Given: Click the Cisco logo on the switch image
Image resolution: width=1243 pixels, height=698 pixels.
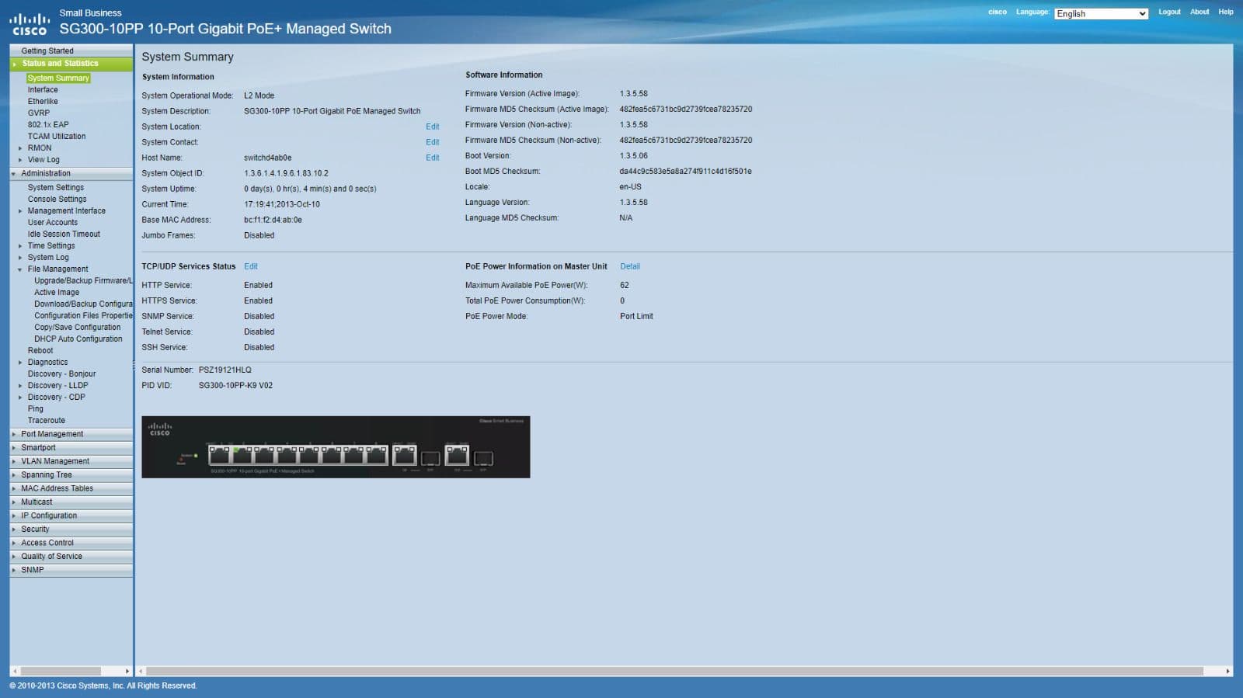Looking at the screenshot, I should (x=159, y=429).
